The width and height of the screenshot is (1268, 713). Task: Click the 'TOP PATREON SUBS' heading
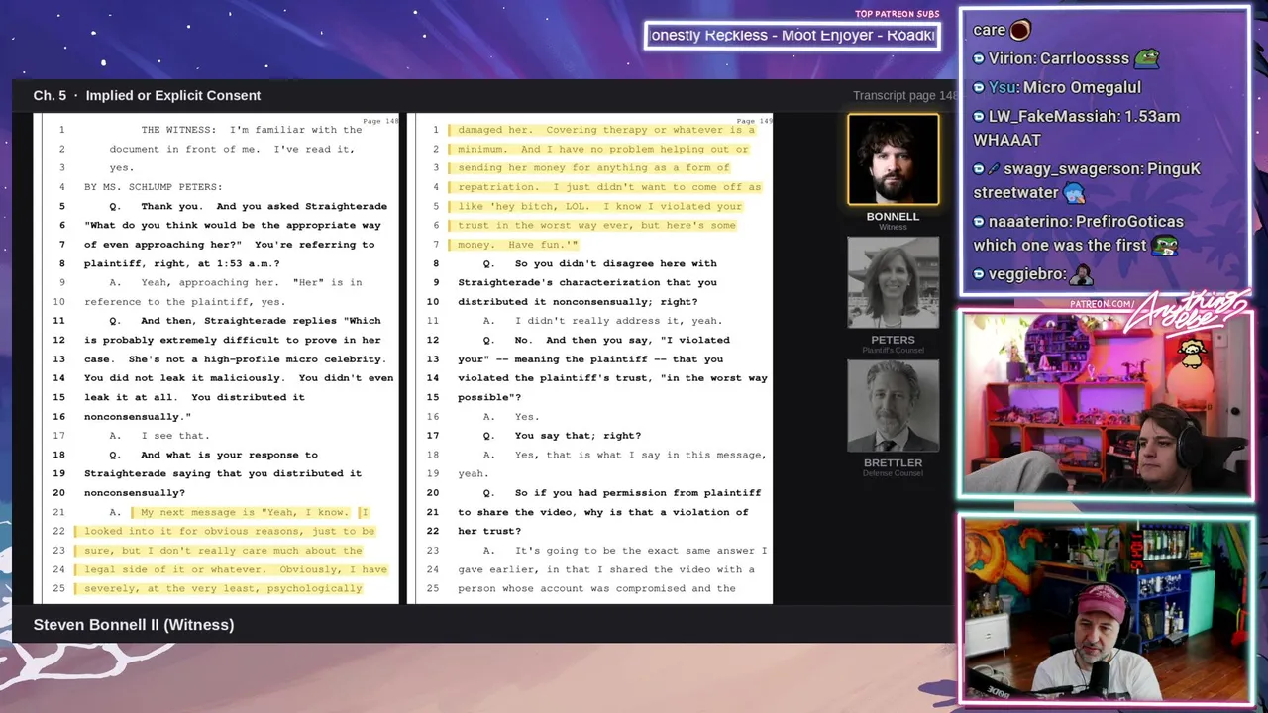point(897,14)
